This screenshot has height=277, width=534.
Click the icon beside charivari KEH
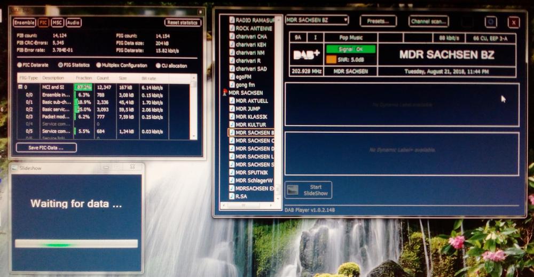232,45
